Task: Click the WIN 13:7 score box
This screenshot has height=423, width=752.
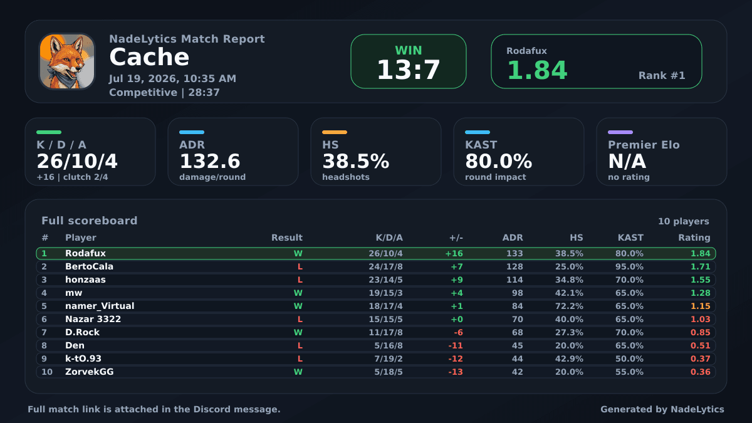Action: tap(409, 61)
